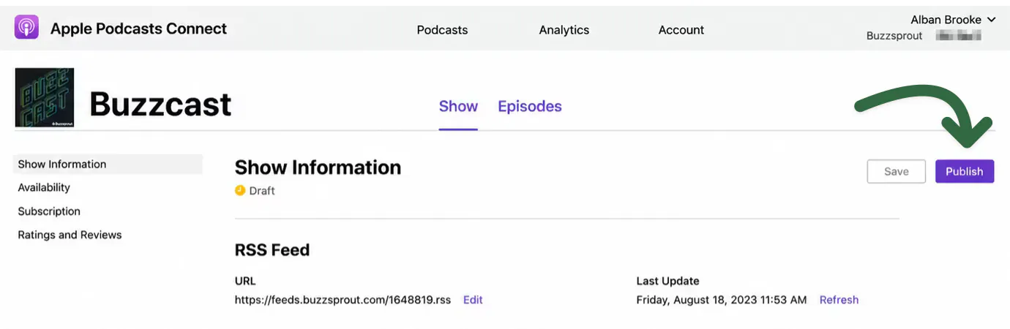Click the Buzzsprout provider name under the user
1010x329 pixels.
pyautogui.click(x=894, y=36)
